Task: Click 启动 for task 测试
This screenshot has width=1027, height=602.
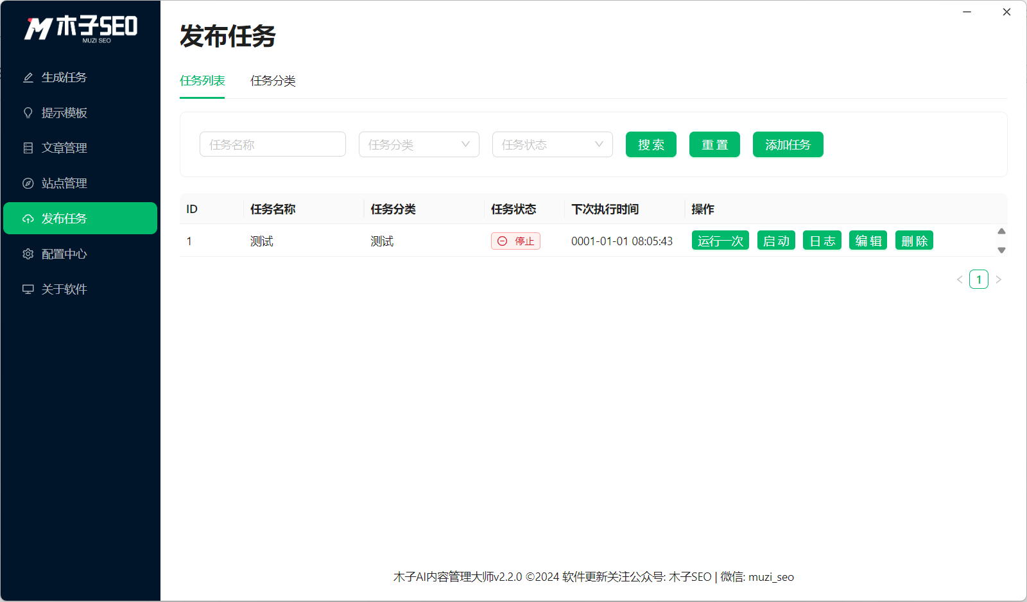Action: tap(777, 241)
